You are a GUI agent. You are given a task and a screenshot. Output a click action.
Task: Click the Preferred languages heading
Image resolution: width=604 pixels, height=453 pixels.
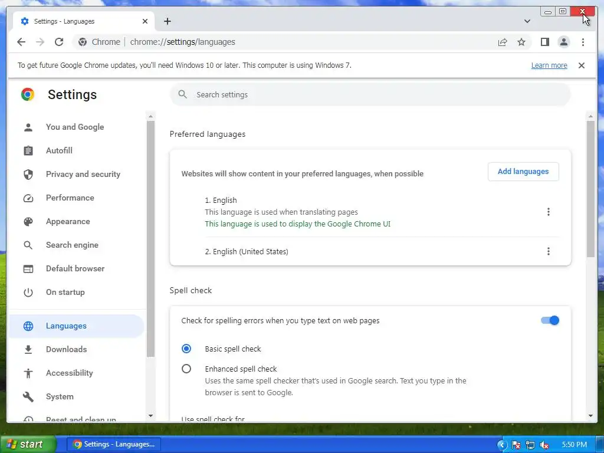coord(208,134)
